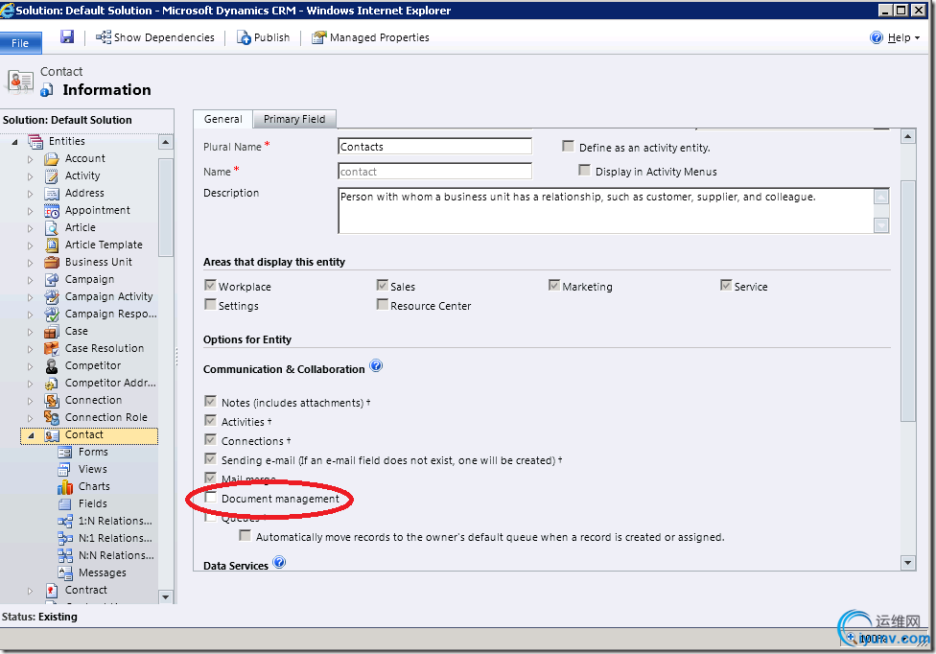Click the Publish icon
Image resolution: width=936 pixels, height=654 pixels.
[x=244, y=37]
